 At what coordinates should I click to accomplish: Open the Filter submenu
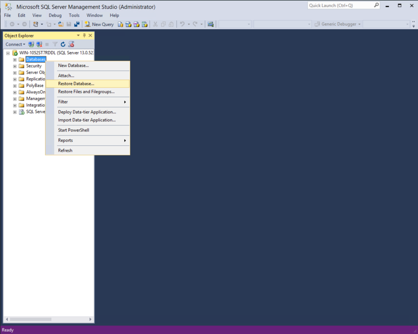point(88,102)
